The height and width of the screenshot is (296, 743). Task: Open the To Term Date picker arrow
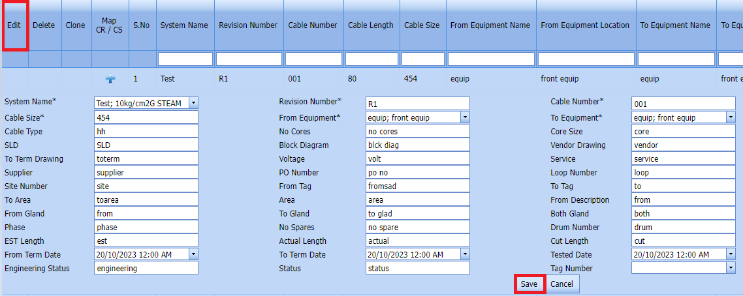point(465,254)
